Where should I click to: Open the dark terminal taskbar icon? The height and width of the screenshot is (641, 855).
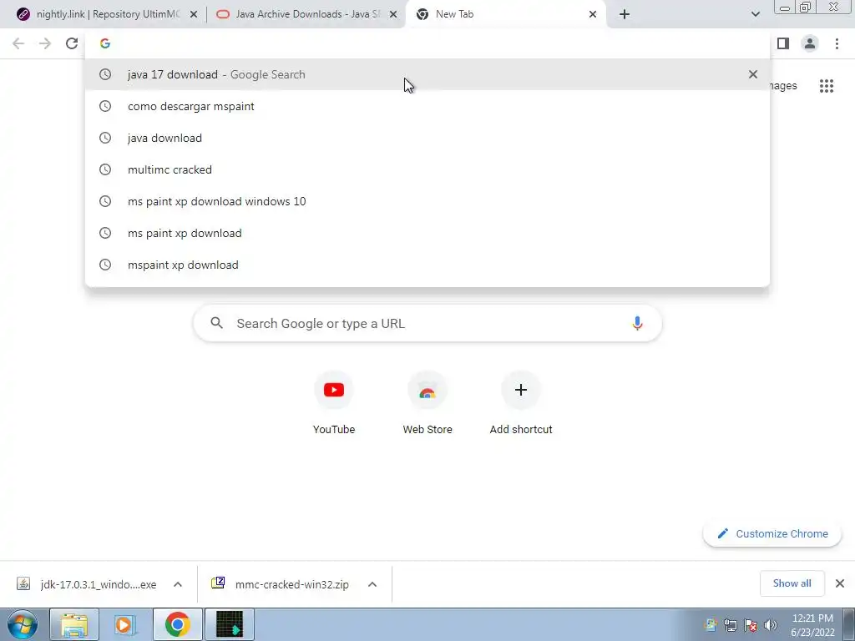click(230, 624)
